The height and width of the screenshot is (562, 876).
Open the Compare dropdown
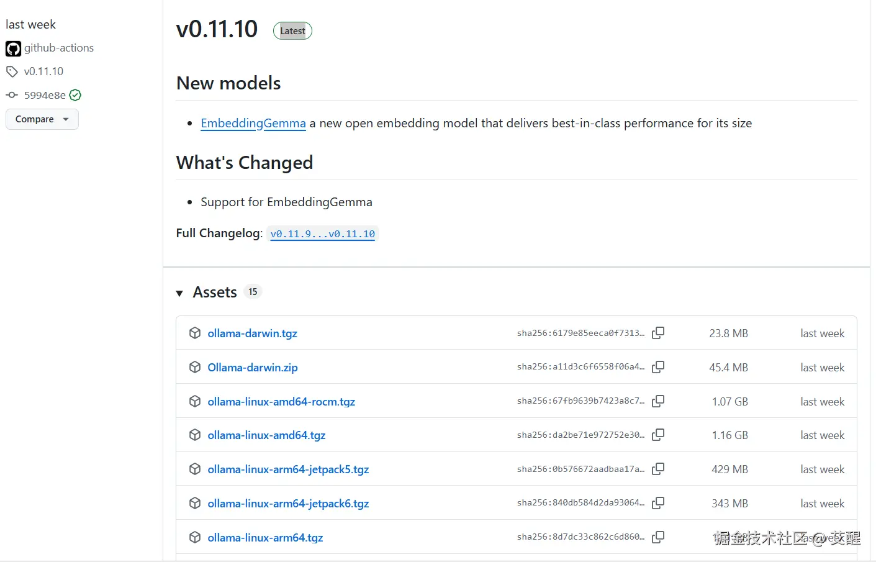tap(42, 119)
